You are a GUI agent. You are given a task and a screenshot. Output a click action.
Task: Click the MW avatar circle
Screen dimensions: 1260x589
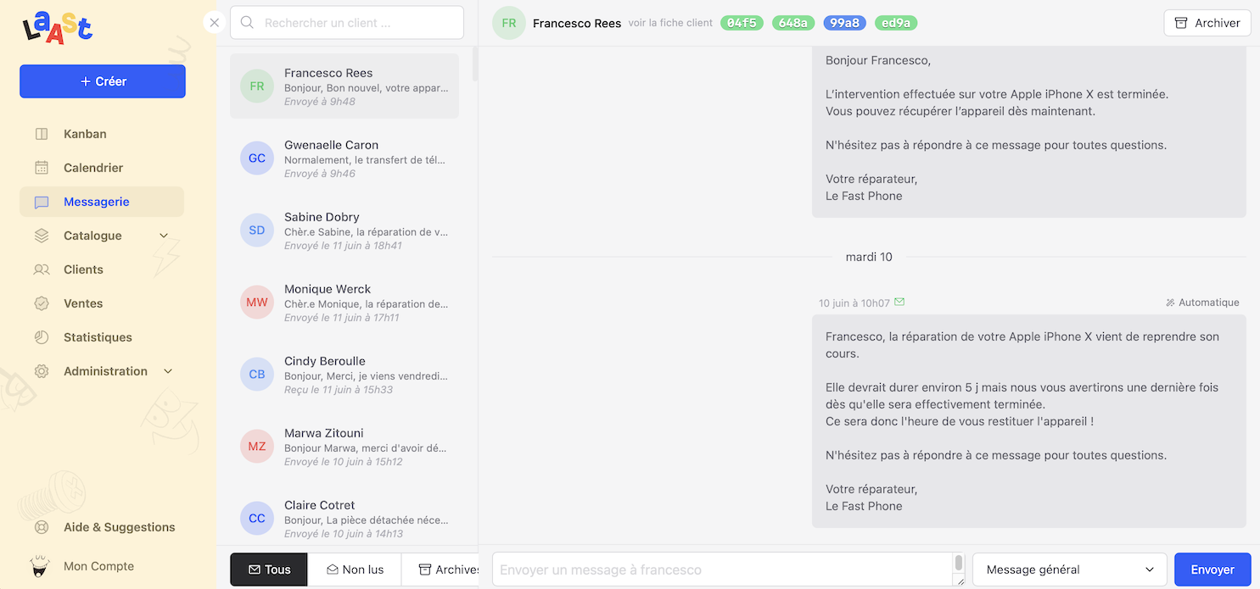[257, 303]
